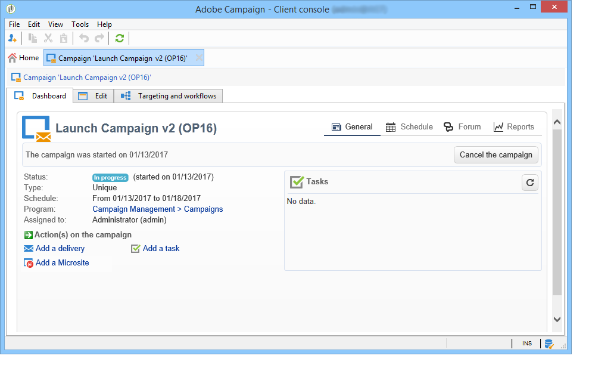Click the Redo arrow icon
Image resolution: width=589 pixels, height=371 pixels.
pyautogui.click(x=99, y=38)
